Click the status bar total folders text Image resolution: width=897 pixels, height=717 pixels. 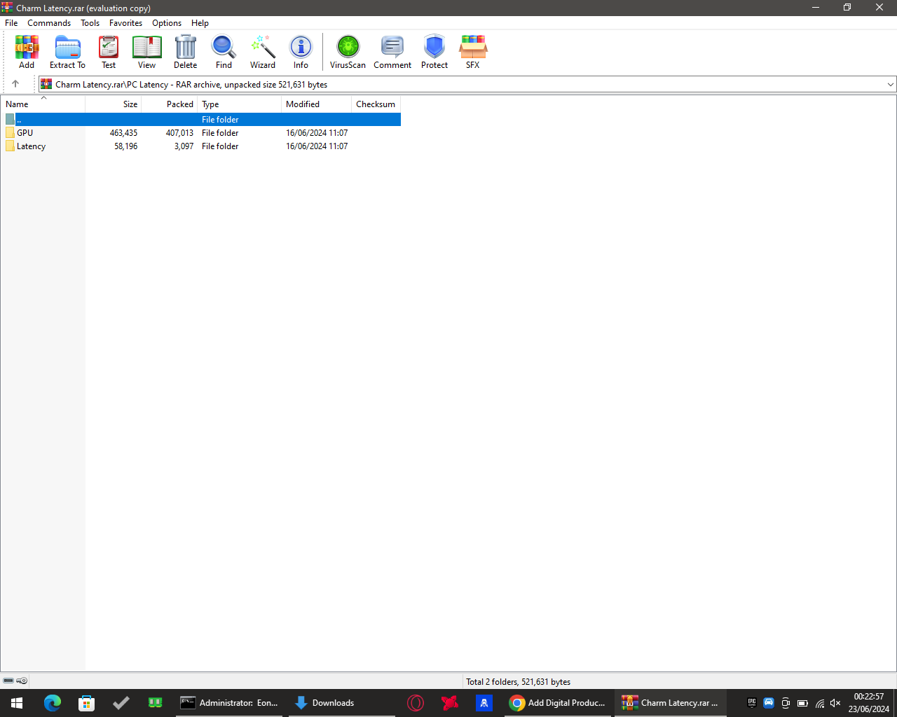click(519, 681)
